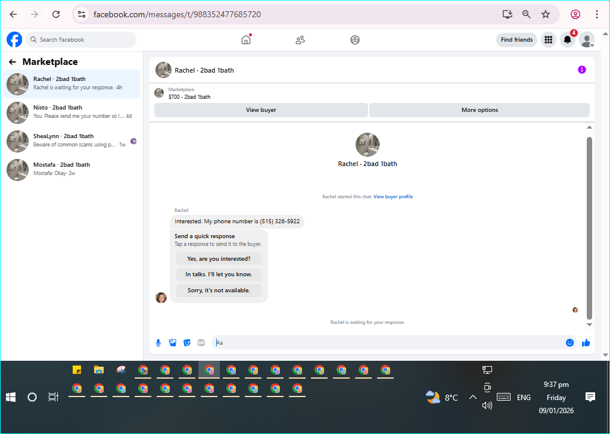
Task: Open the View buyer profile link
Action: 393,197
